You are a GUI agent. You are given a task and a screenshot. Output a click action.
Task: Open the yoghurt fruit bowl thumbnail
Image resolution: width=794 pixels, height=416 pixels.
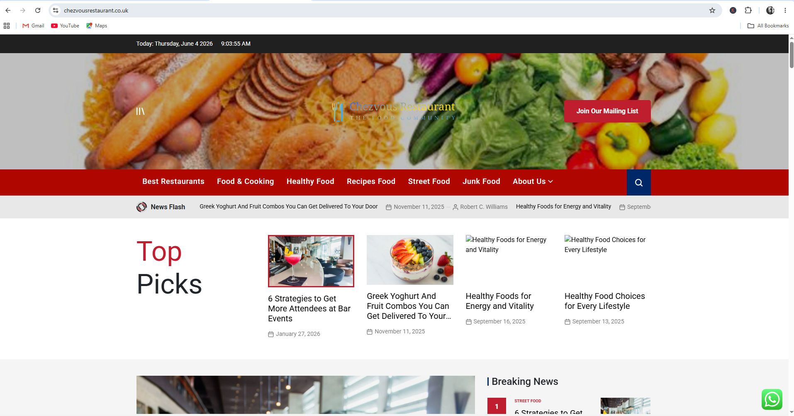pyautogui.click(x=410, y=260)
